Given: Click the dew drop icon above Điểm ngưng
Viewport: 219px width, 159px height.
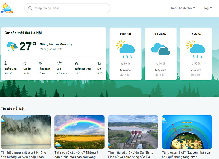Looking at the screenshot, I should [x=76, y=63].
